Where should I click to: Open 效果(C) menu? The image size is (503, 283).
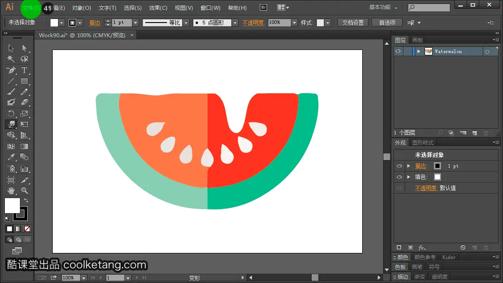point(158,8)
